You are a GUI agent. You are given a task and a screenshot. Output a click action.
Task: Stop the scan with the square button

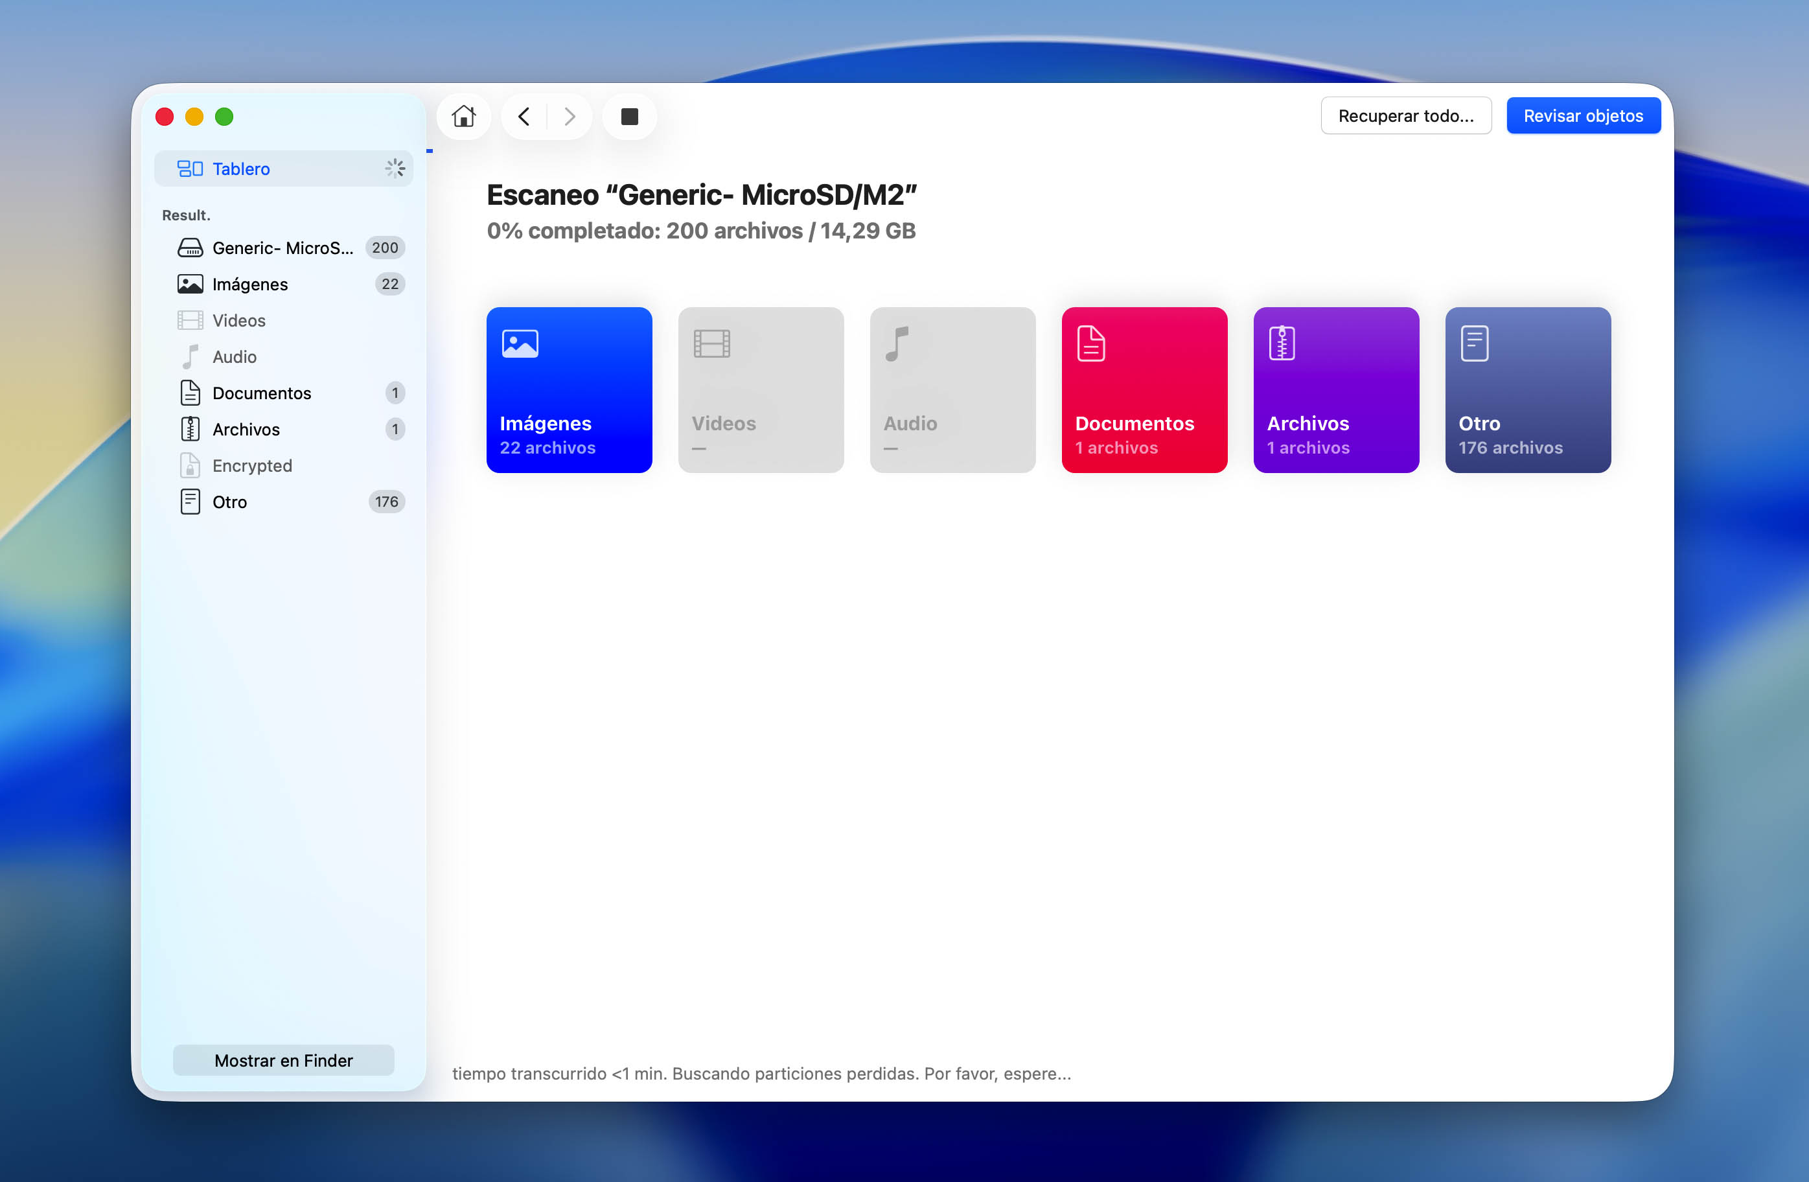click(629, 116)
